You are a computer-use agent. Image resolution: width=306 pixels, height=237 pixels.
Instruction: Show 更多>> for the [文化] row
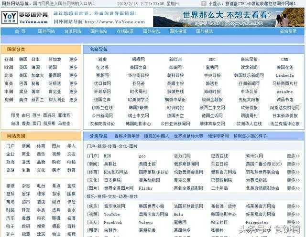pos(293,180)
